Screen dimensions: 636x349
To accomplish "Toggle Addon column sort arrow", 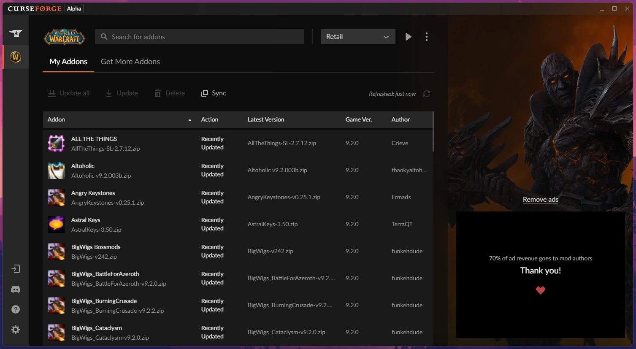I will (190, 120).
